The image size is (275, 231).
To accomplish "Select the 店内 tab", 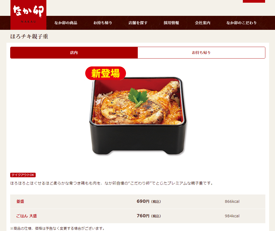I will 74,53.
